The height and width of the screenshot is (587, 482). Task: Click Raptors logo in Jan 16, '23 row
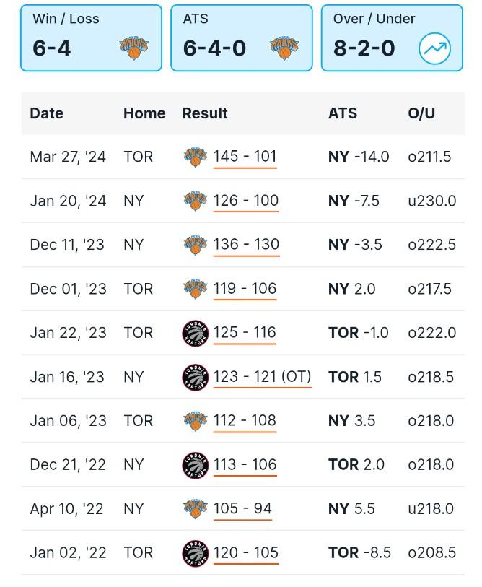(x=195, y=377)
